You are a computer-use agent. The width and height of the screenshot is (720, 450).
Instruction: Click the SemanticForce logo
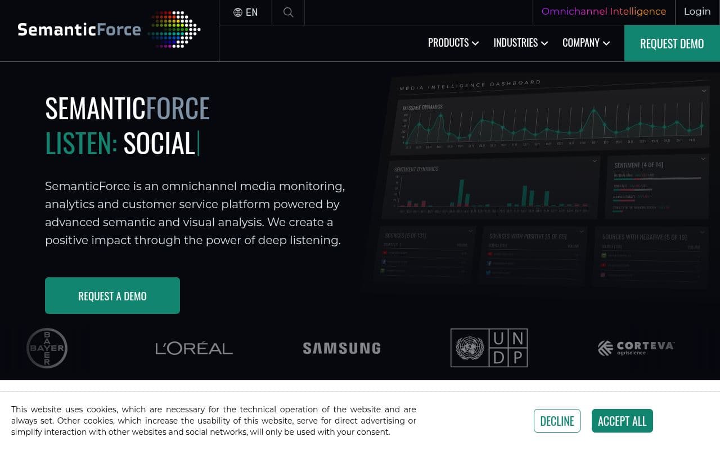pos(109,29)
